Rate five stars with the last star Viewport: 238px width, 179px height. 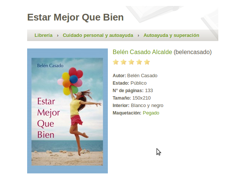147,62
